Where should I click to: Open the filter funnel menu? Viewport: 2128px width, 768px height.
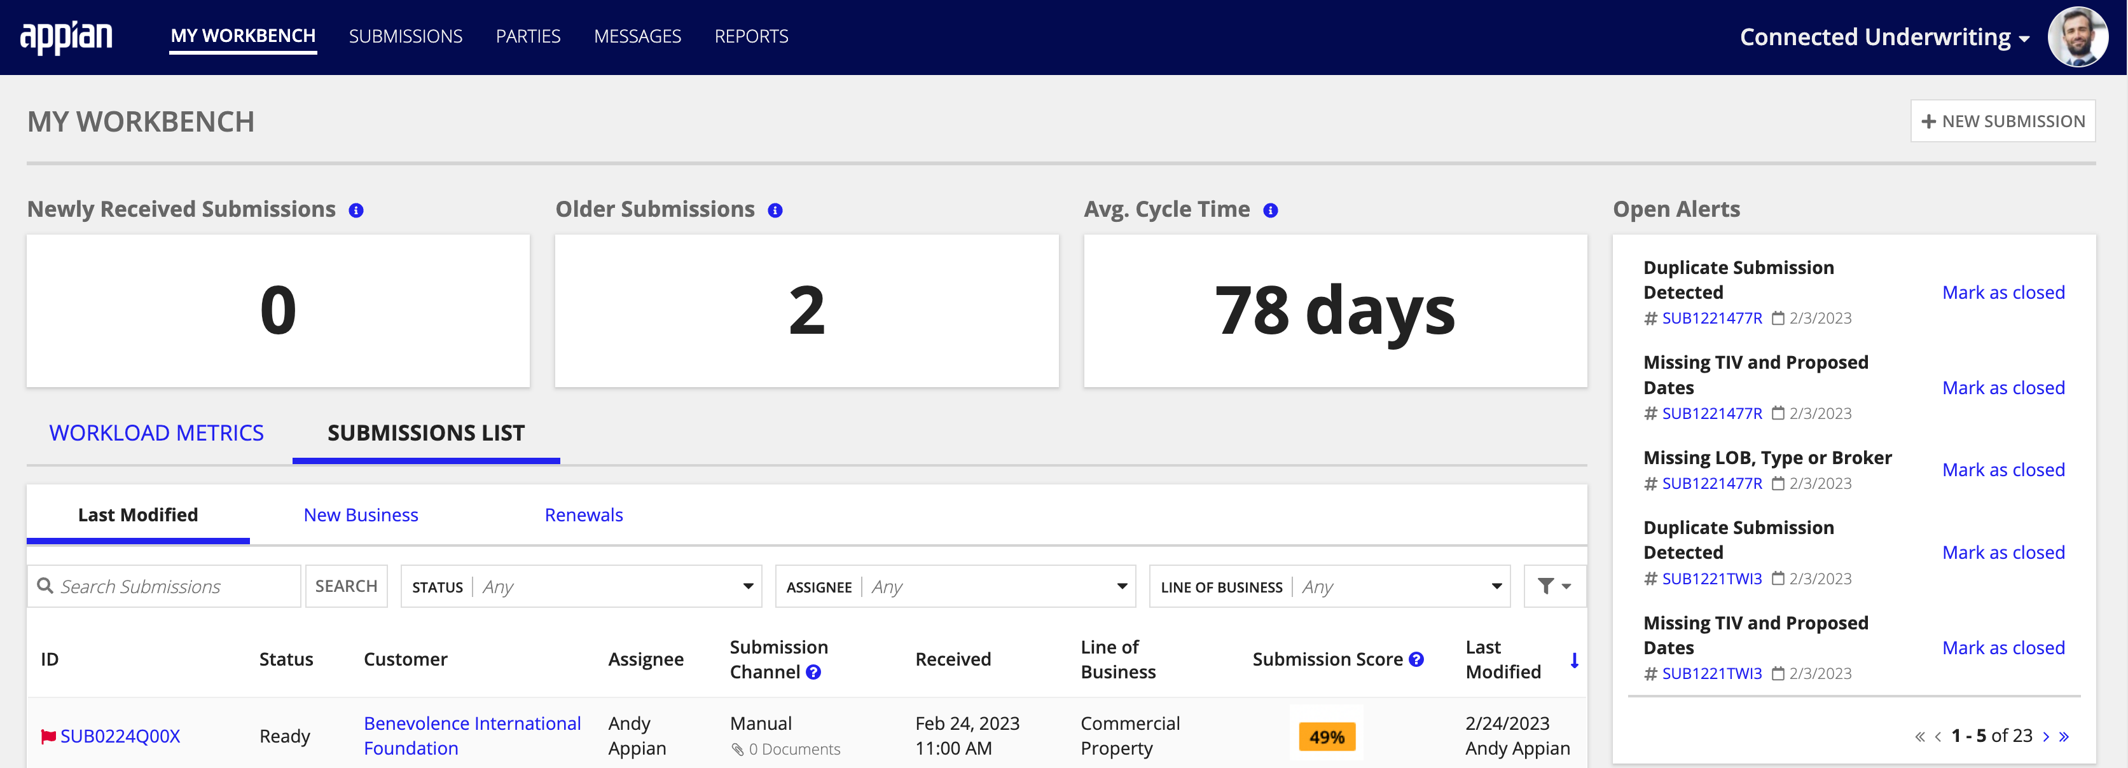[x=1554, y=586]
